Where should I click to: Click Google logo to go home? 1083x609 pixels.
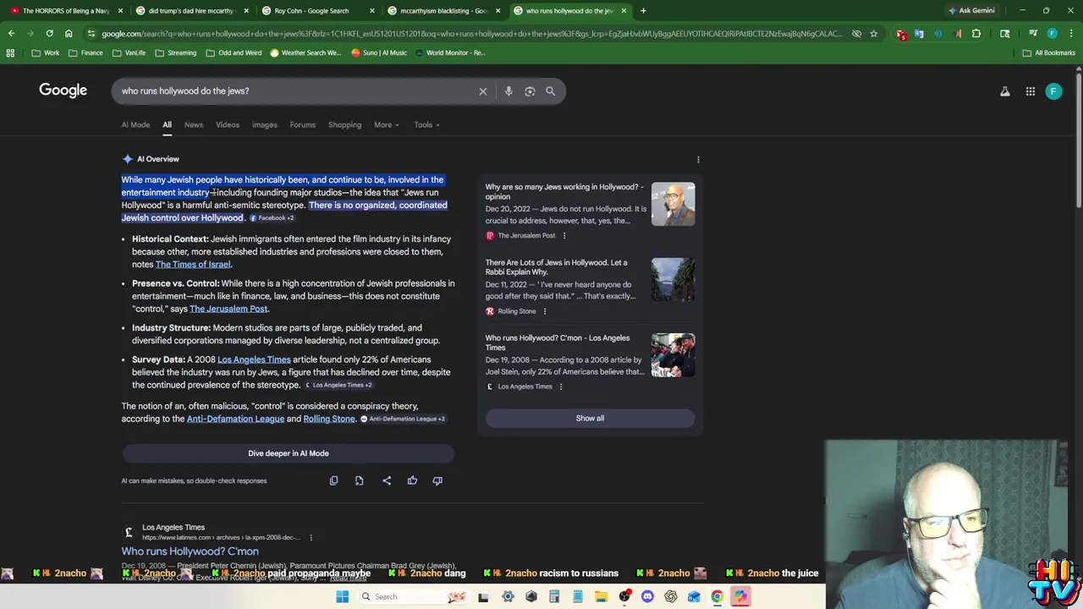click(x=63, y=91)
